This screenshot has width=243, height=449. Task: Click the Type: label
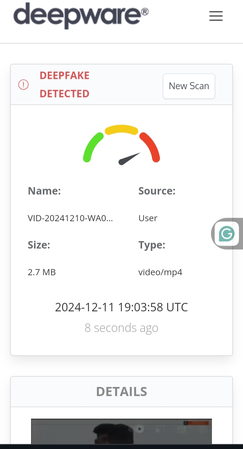[x=152, y=245]
